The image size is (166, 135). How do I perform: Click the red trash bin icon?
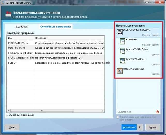pos(157,112)
